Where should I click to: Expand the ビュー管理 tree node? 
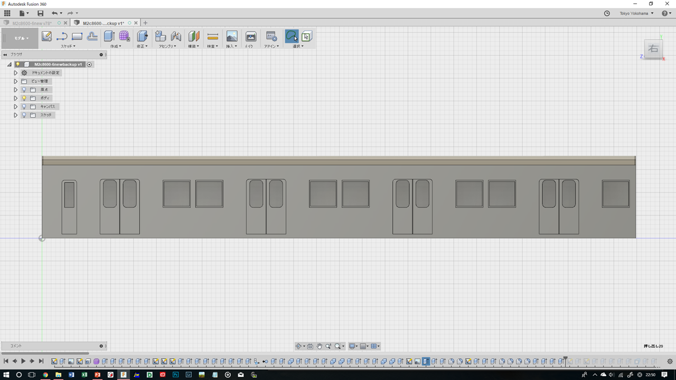coord(16,81)
